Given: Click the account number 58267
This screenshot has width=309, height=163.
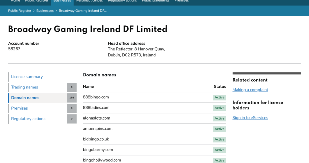Looking at the screenshot, I should pos(14,49).
